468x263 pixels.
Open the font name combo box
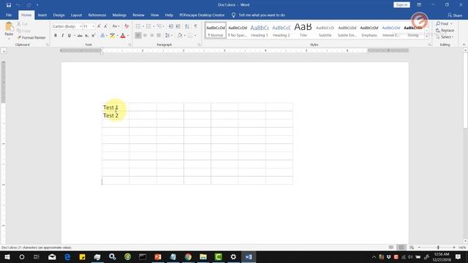(x=67, y=26)
